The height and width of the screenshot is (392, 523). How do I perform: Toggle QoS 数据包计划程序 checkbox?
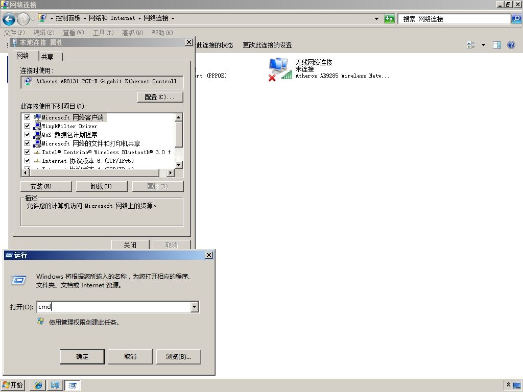(28, 135)
